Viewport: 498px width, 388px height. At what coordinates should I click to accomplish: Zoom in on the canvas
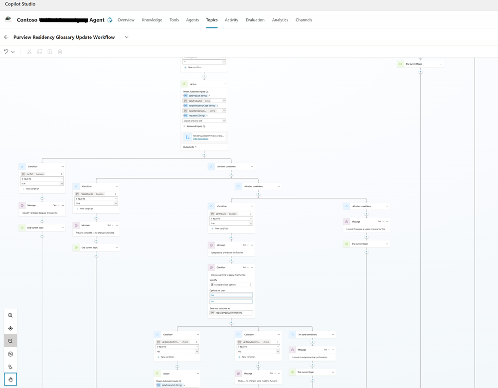(10, 315)
